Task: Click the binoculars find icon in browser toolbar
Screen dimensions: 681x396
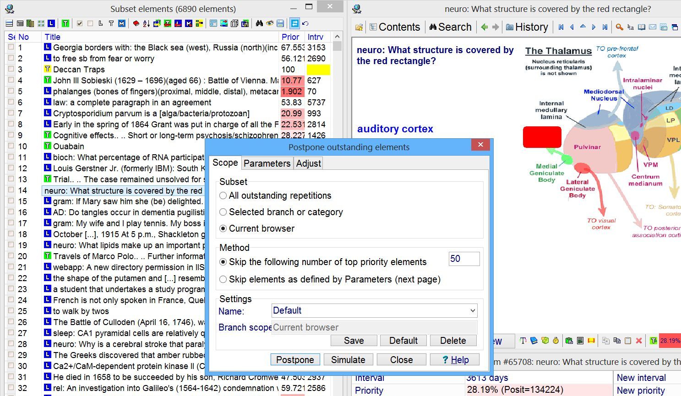Action: coord(259,23)
